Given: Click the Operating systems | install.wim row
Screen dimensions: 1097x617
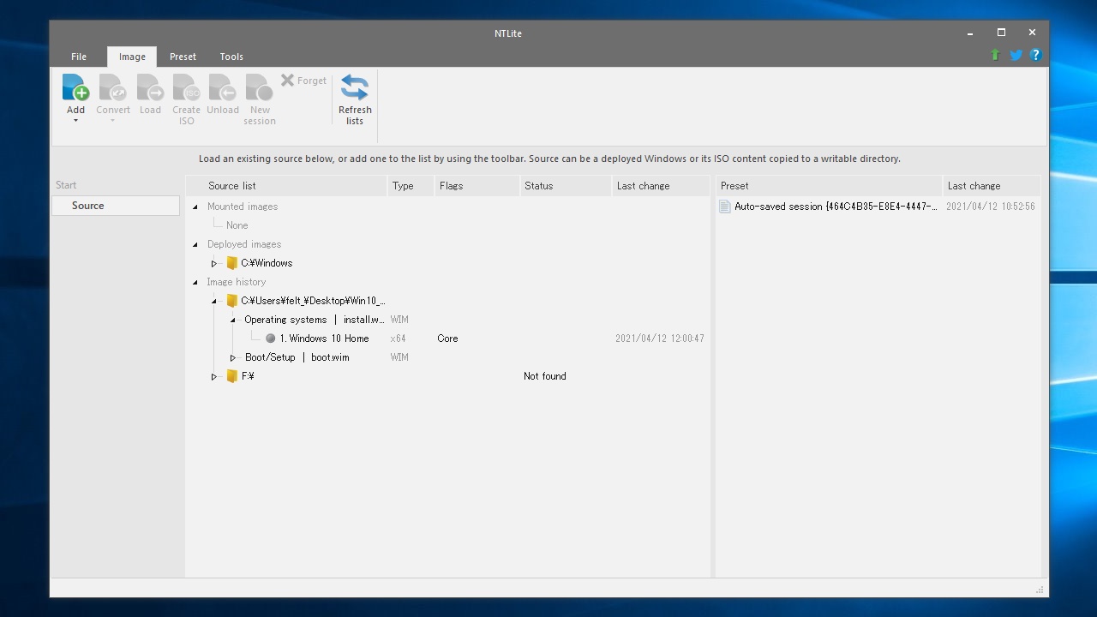Looking at the screenshot, I should click(314, 320).
